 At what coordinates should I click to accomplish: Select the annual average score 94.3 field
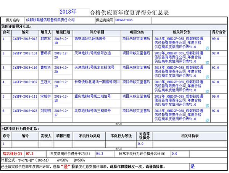[x=105, y=154]
